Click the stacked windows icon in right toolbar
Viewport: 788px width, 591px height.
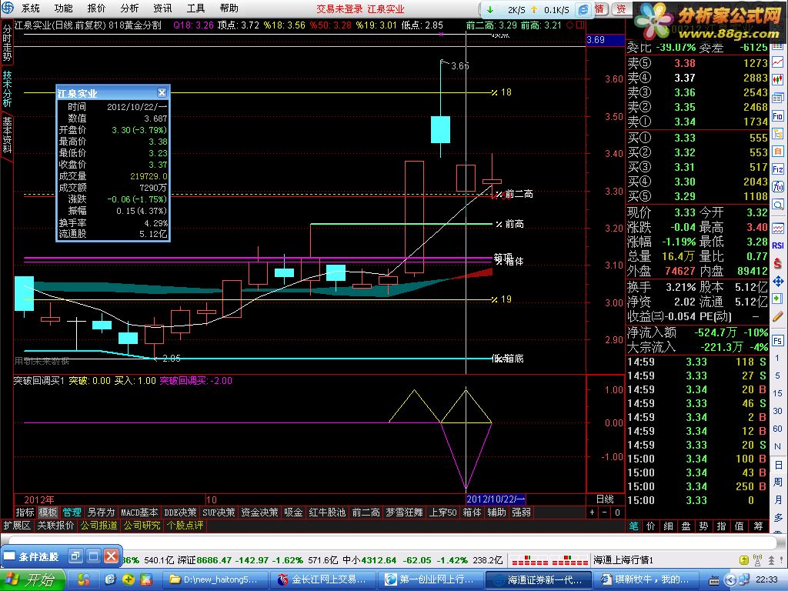click(778, 98)
